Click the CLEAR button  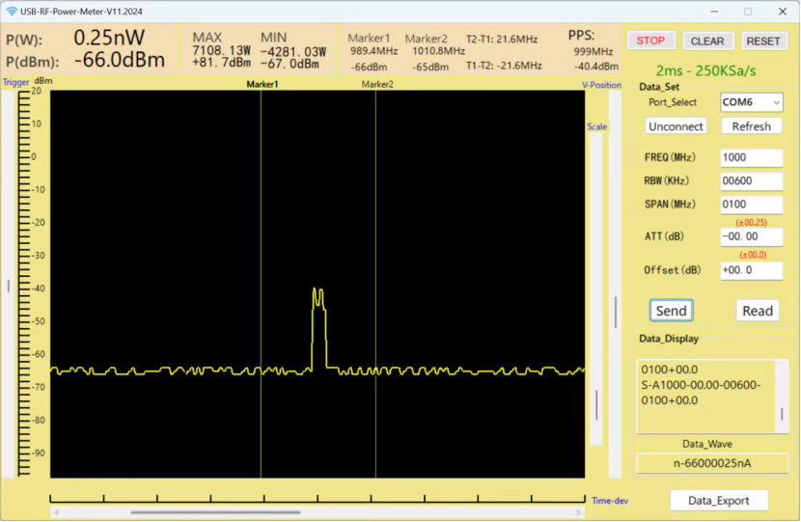(707, 41)
